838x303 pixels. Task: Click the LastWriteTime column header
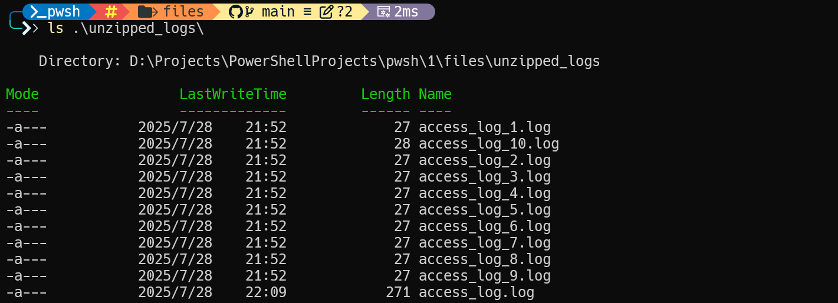233,94
